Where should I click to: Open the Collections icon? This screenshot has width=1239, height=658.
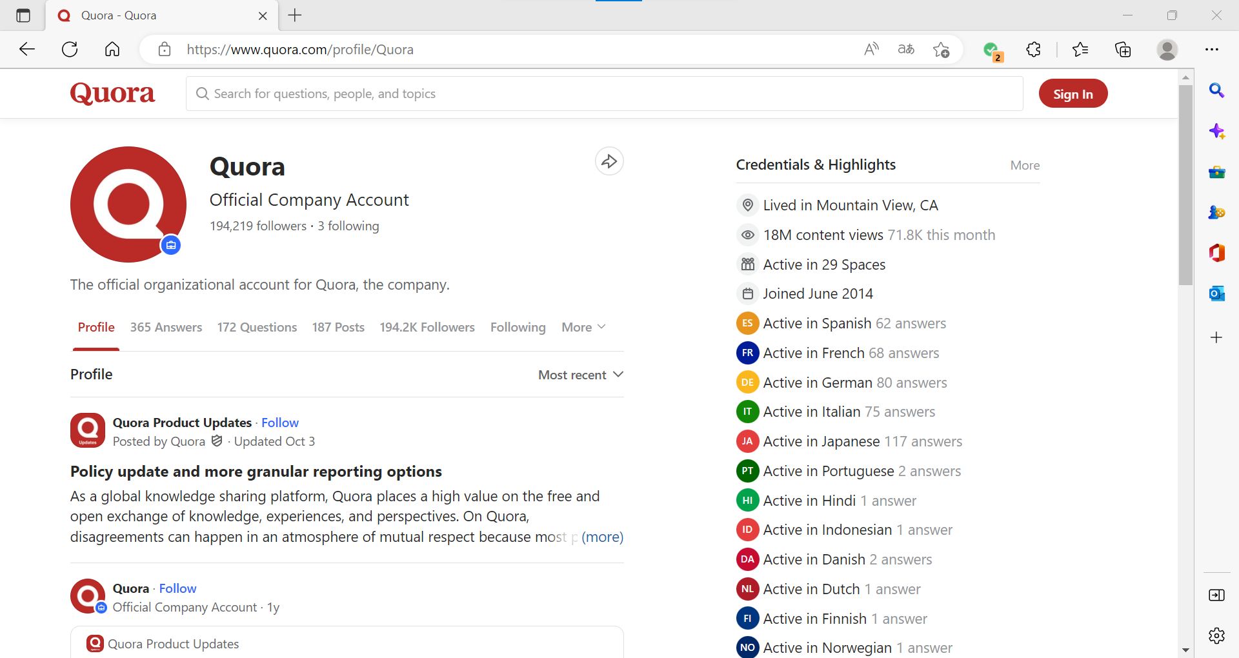point(1123,50)
